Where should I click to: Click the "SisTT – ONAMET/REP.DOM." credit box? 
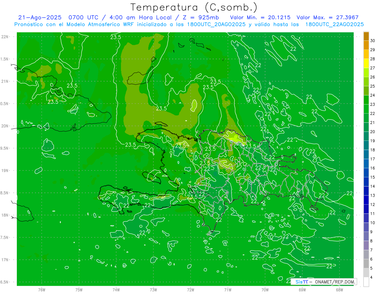click(x=324, y=282)
